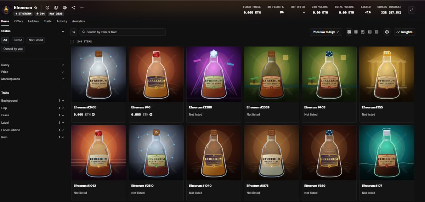Viewport: 425px width, 202px height.
Task: Expand the Label trait filter
Action: coord(33,123)
